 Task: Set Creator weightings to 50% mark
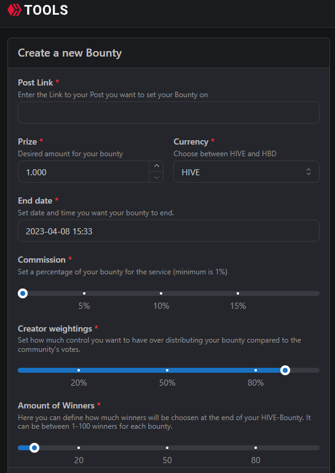[x=167, y=370]
